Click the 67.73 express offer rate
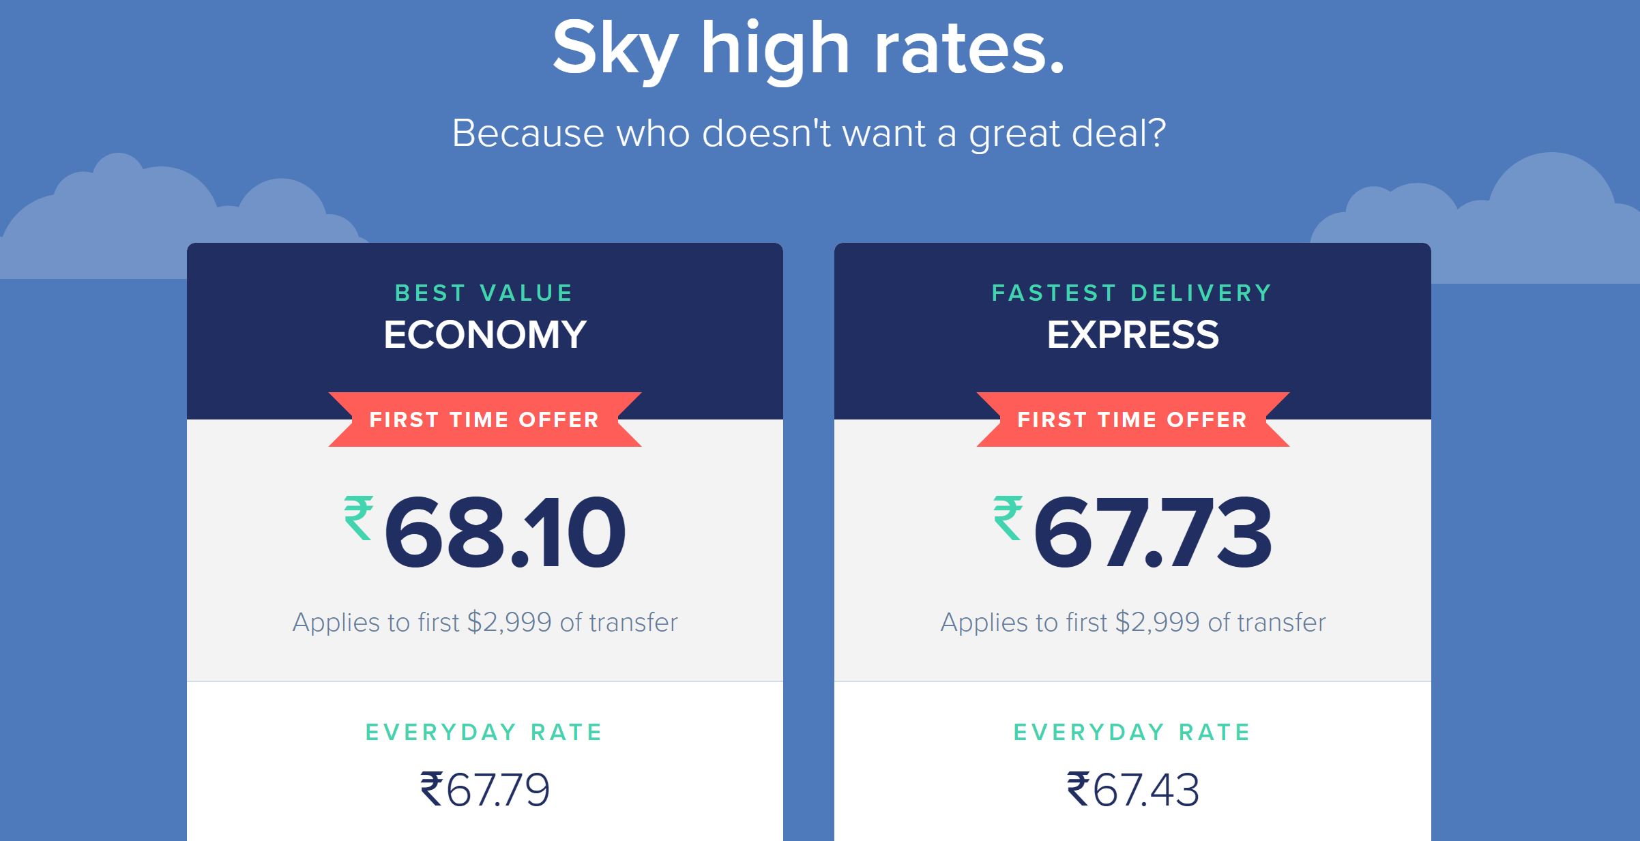The image size is (1640, 841). [x=1153, y=533]
